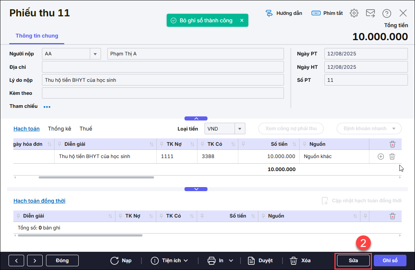Expand the Người nộp dropdown
The image size is (415, 270).
pos(95,54)
